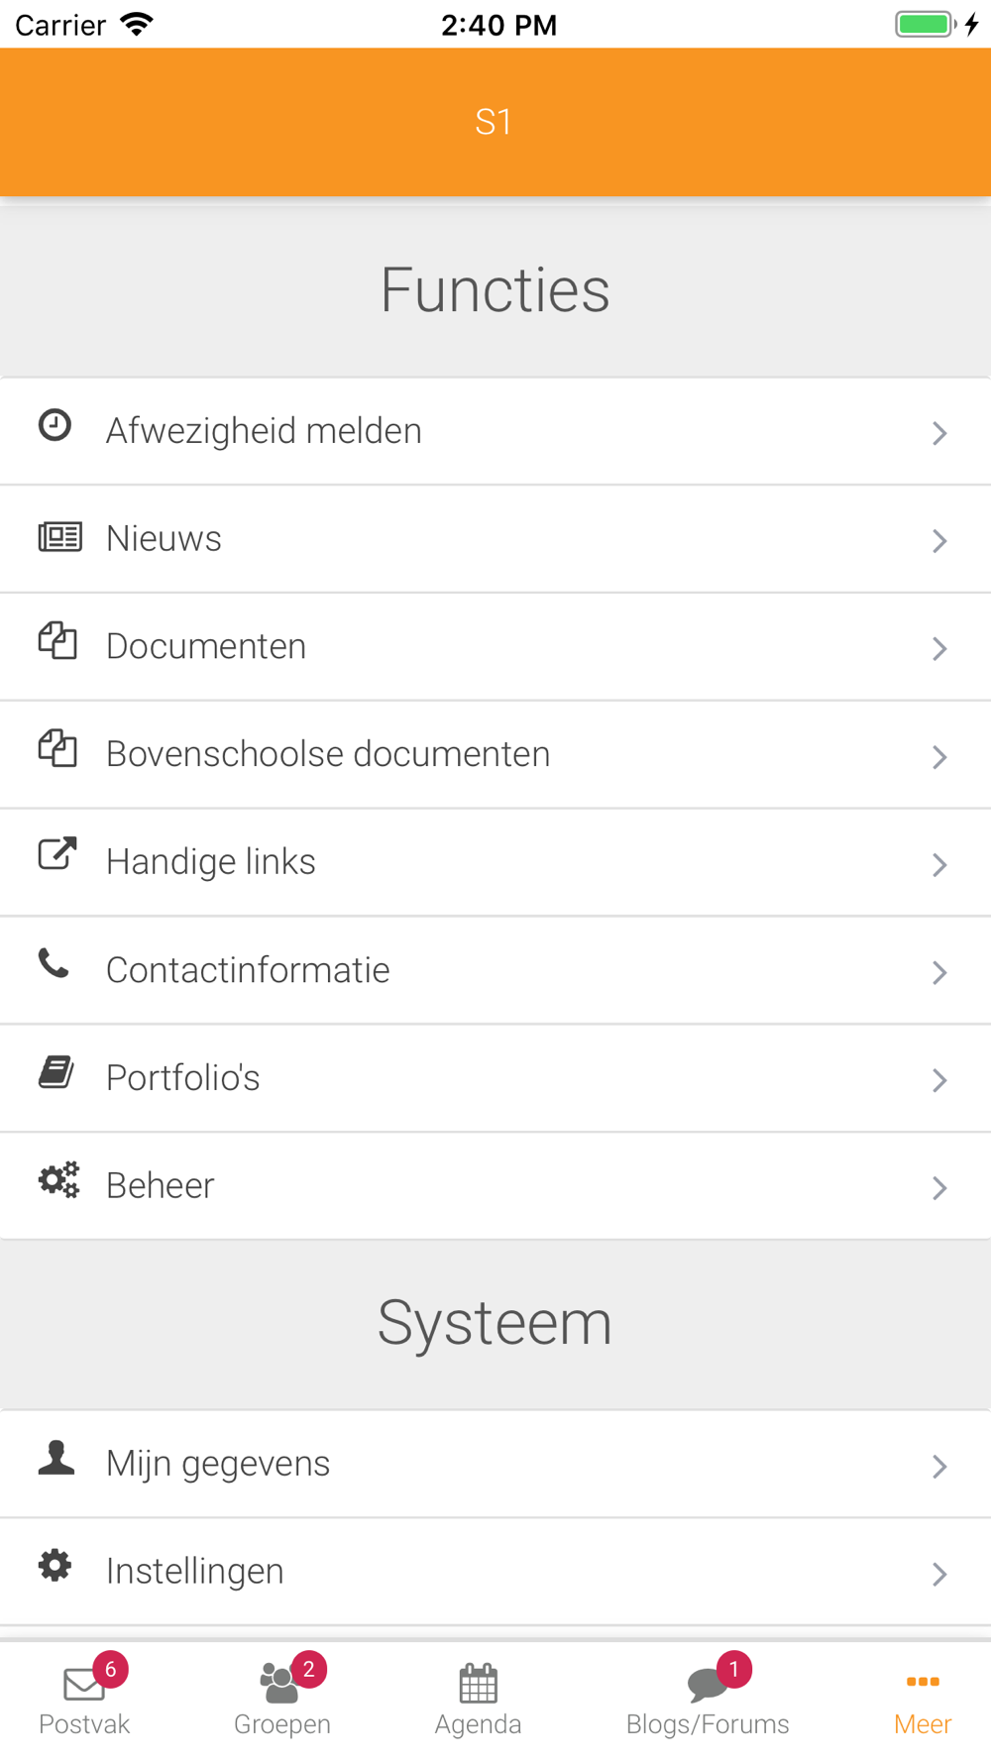Expand Nieuws using the right chevron

[x=939, y=541]
